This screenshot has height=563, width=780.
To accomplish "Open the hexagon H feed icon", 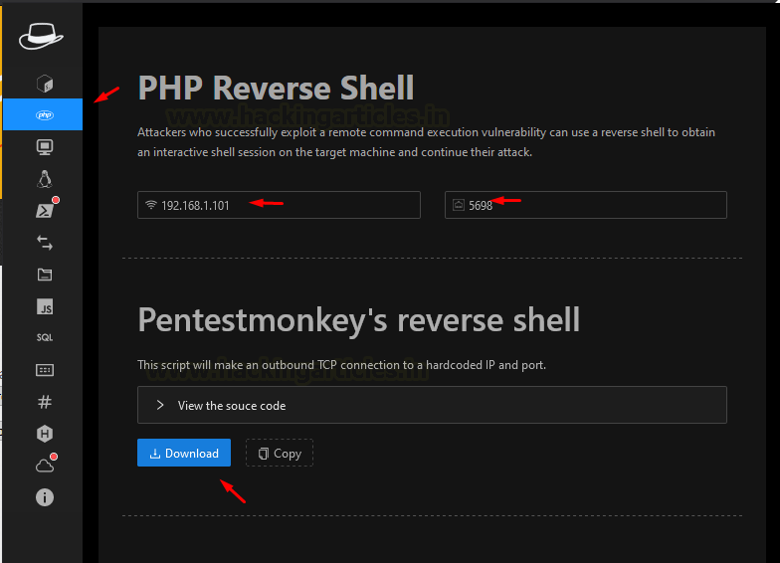I will (45, 434).
